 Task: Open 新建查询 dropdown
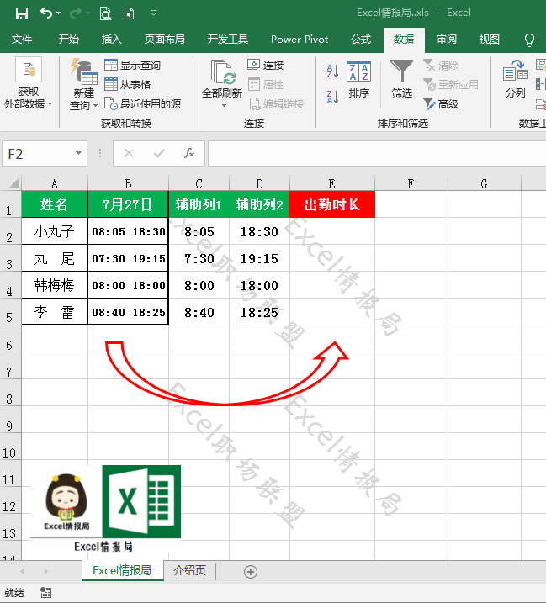point(83,84)
